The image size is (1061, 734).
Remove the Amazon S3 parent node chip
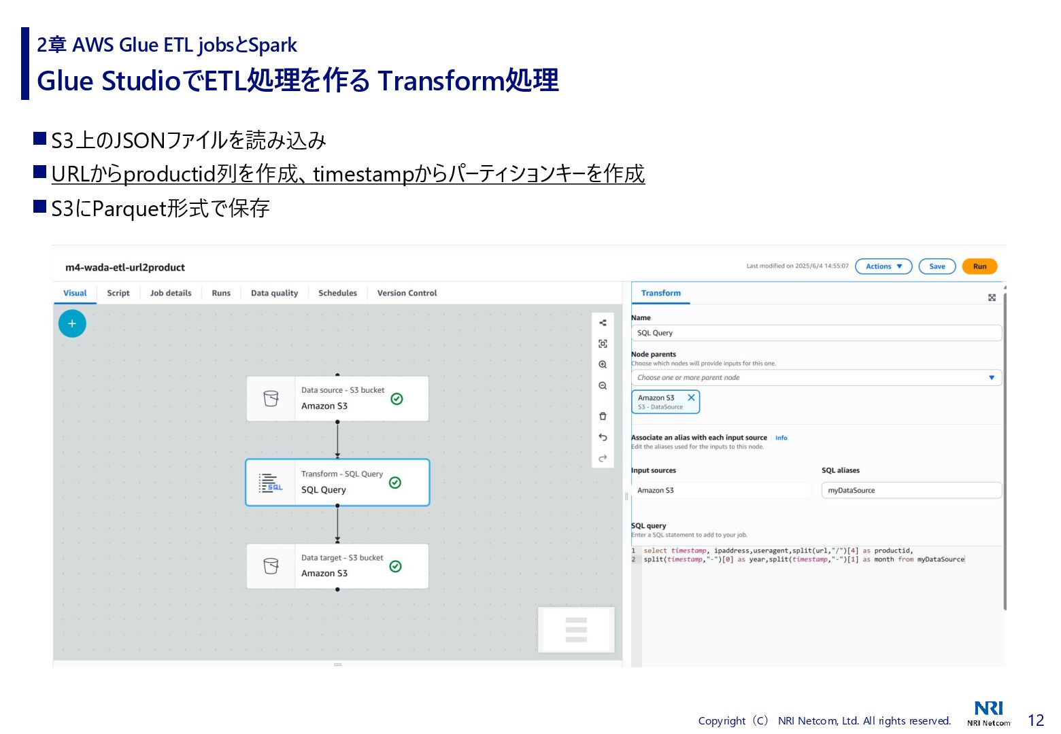coord(691,398)
